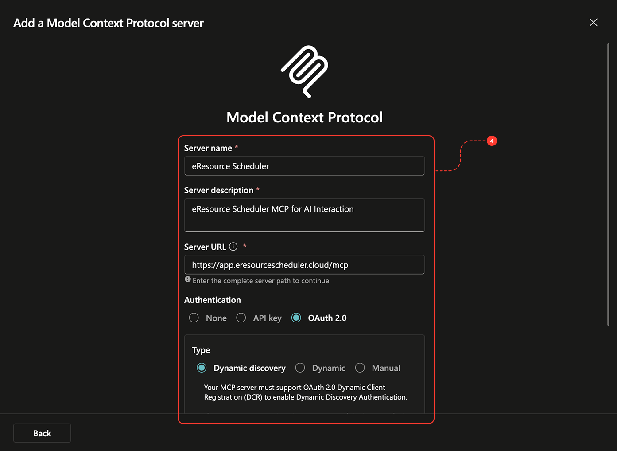
Task: Select OAuth 2.0 authentication
Action: pos(296,318)
